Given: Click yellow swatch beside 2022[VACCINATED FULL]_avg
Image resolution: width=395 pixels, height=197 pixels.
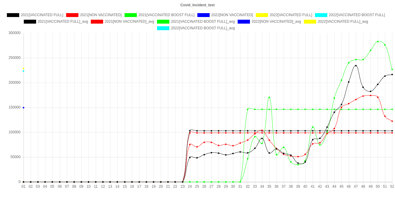Looking at the screenshot, I should [310, 22].
